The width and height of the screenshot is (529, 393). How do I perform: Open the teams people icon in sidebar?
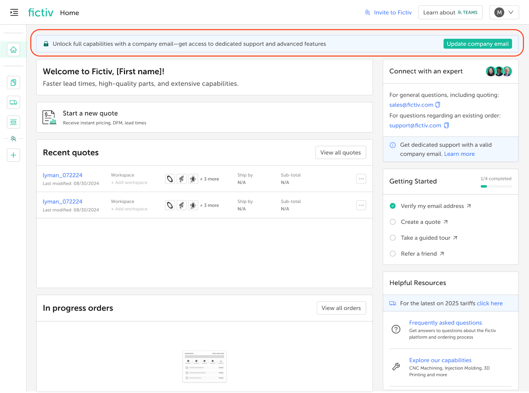[13, 139]
